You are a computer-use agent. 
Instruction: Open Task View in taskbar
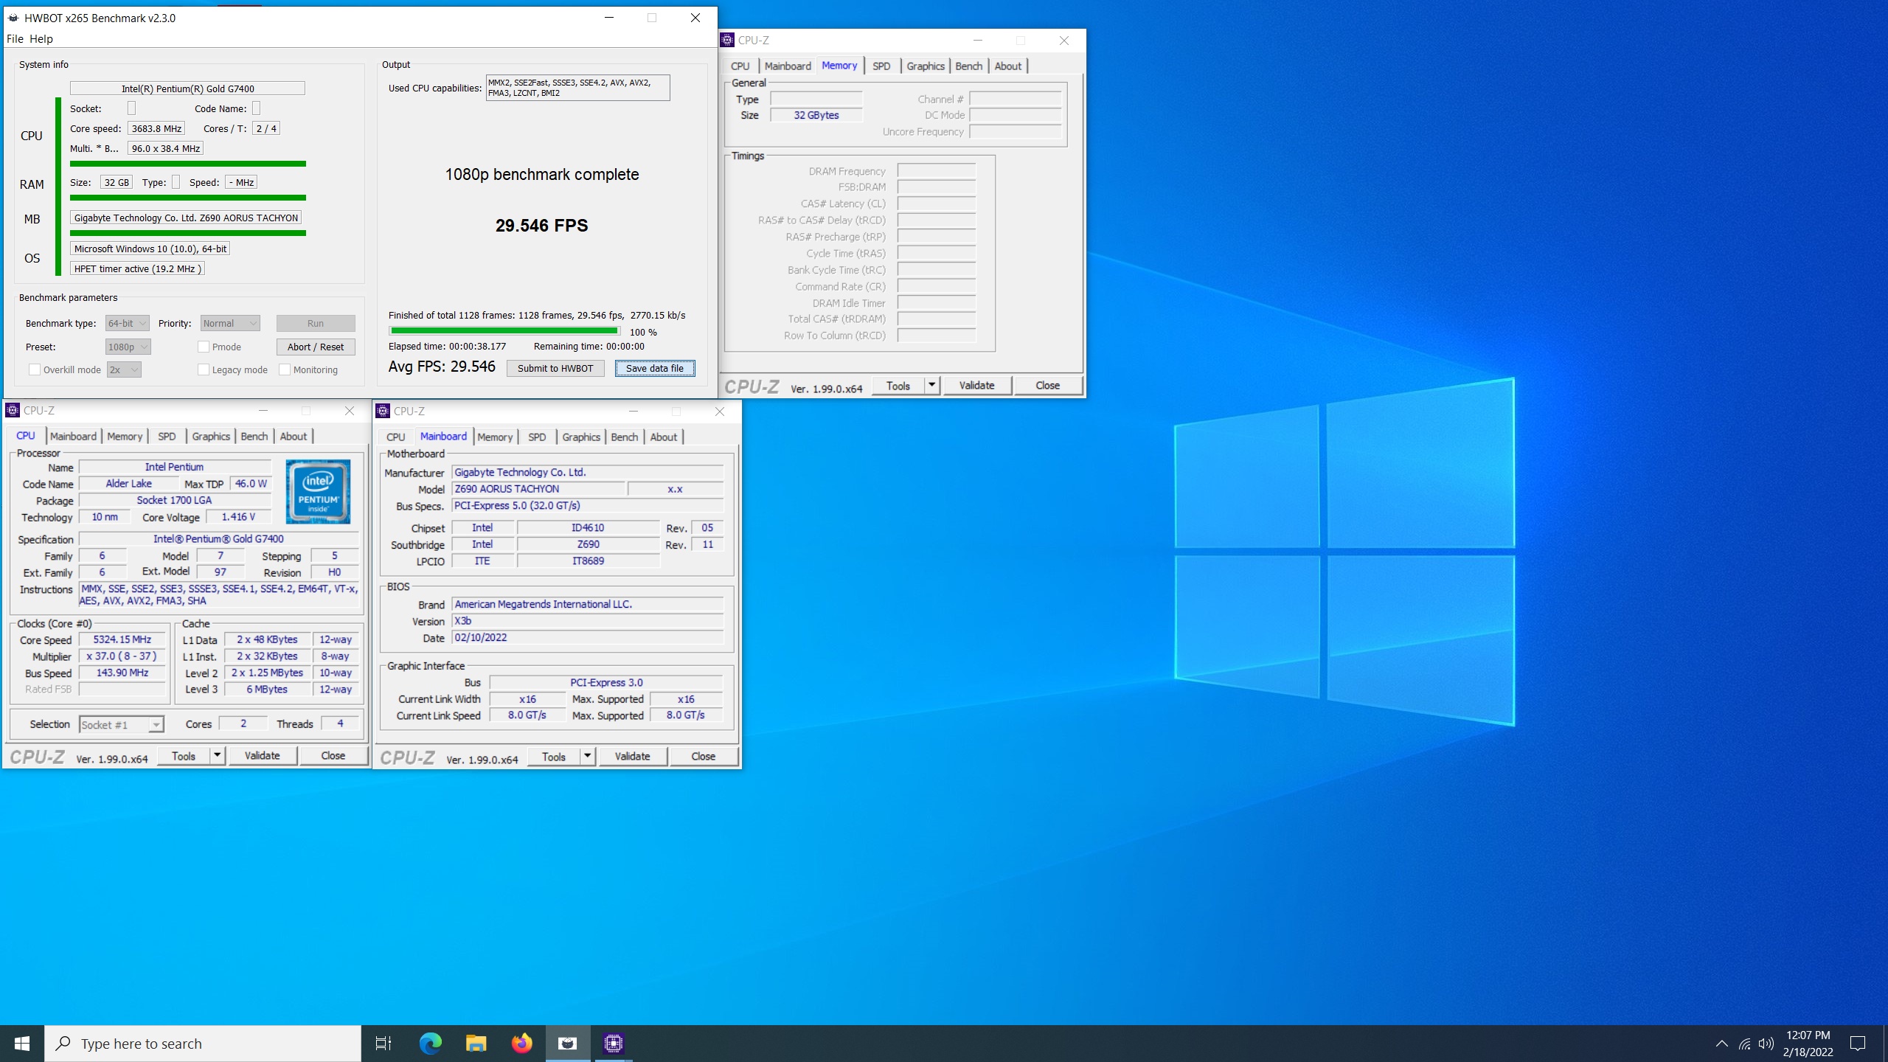tap(383, 1044)
